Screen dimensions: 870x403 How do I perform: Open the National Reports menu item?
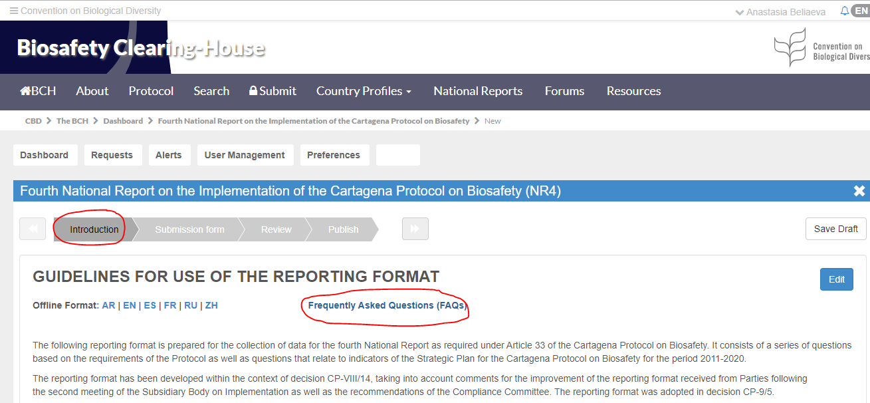478,91
